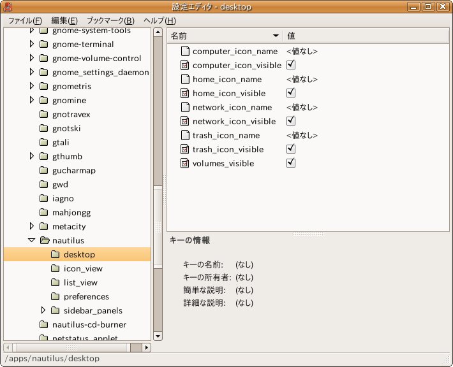Uncheck the home_icon_visible checkbox
This screenshot has width=453, height=367.
[291, 92]
